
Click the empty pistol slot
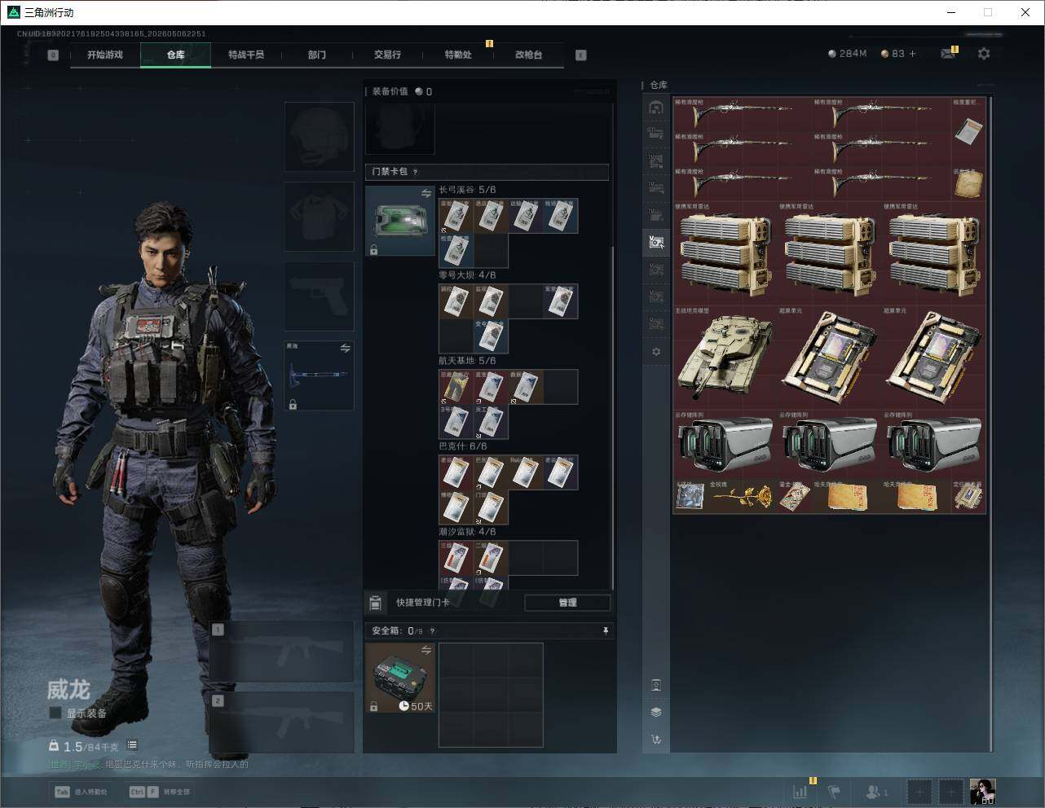coord(319,296)
